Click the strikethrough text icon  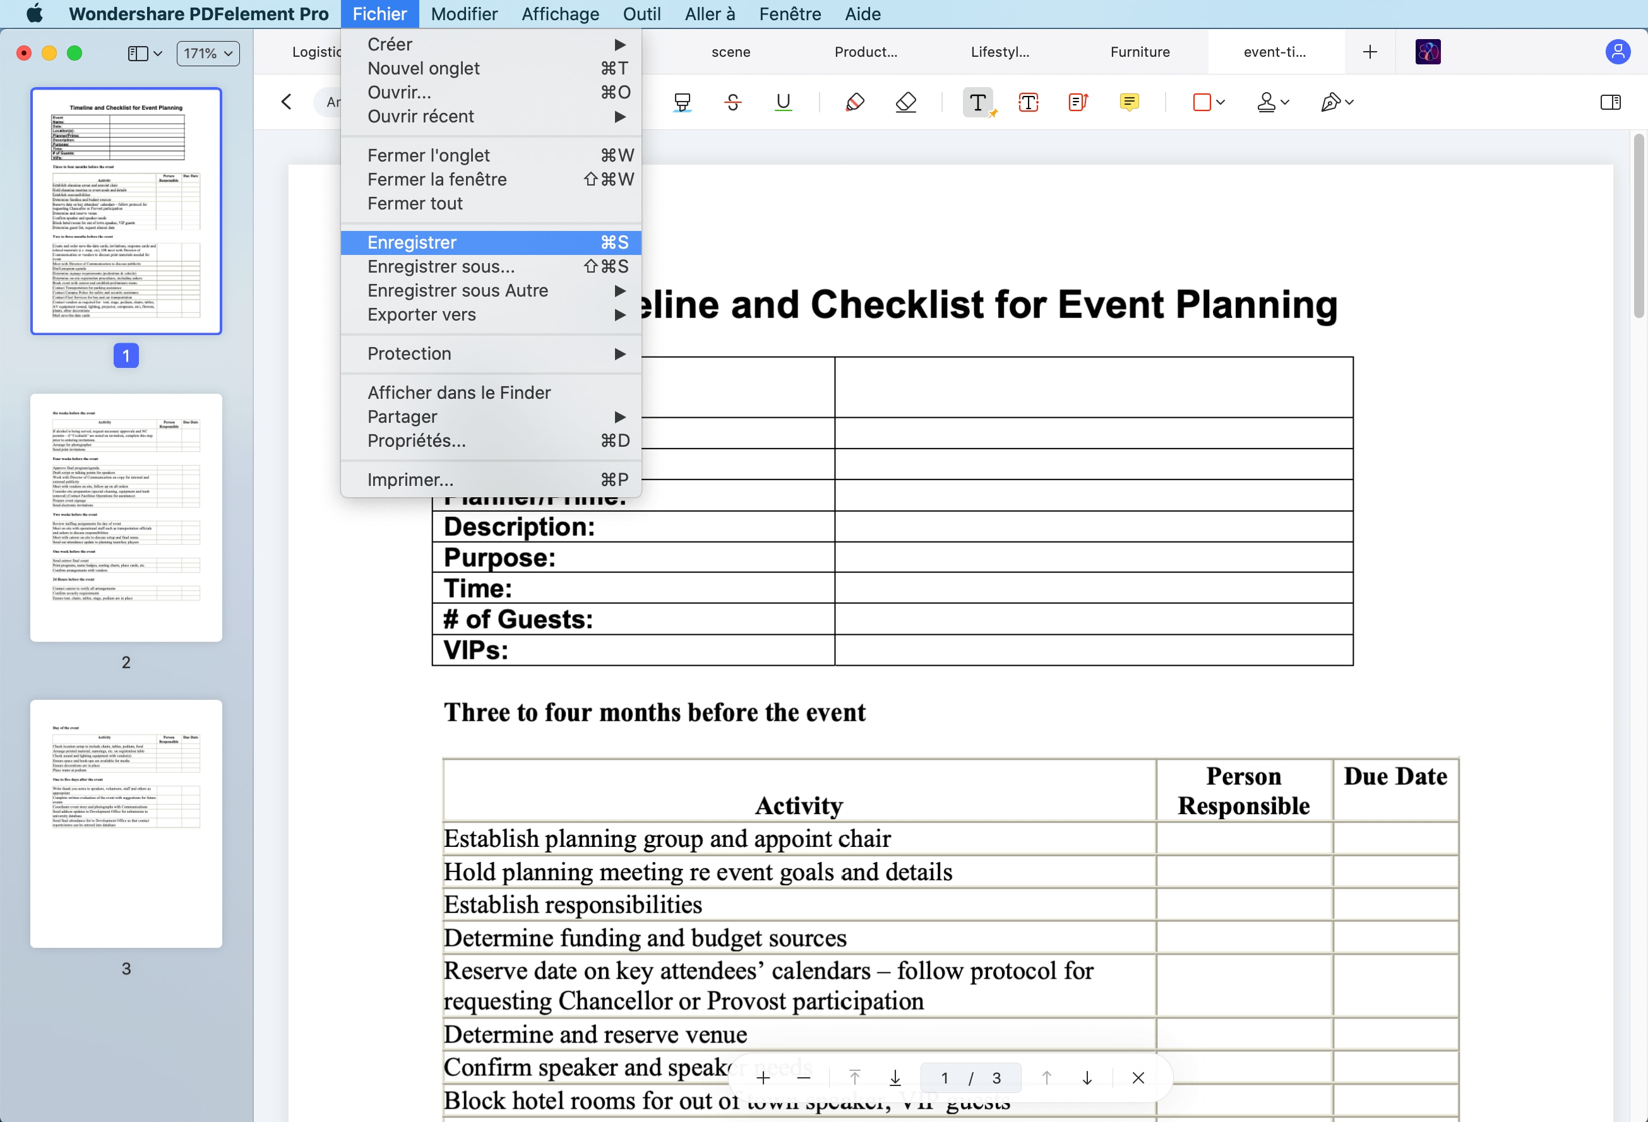(x=731, y=102)
